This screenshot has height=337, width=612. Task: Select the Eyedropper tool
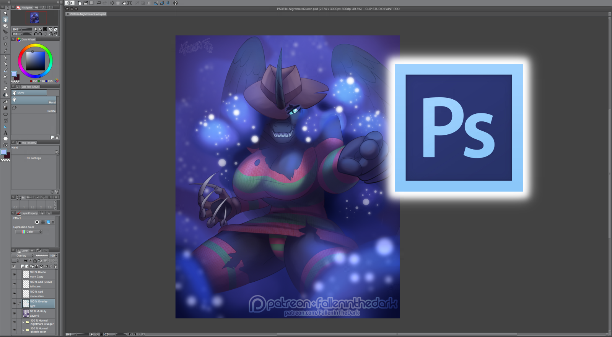5,51
